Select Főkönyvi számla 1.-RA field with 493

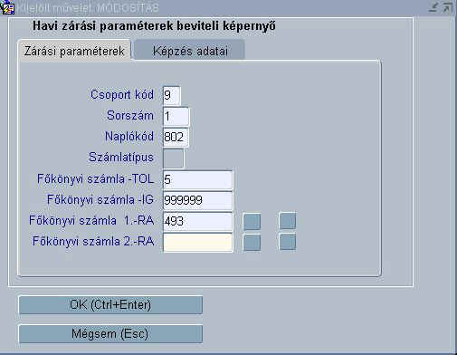197,221
